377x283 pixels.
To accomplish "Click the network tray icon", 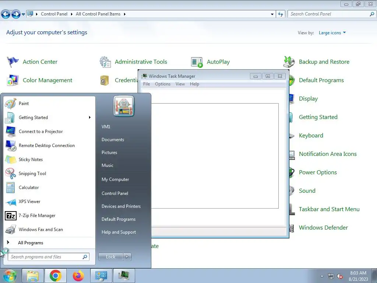I will point(331,276).
